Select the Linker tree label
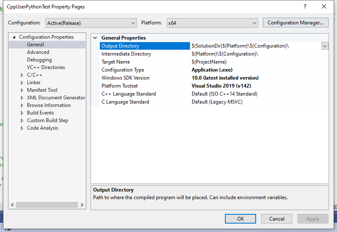Screen dimensions: 337x232 pyautogui.click(x=34, y=83)
